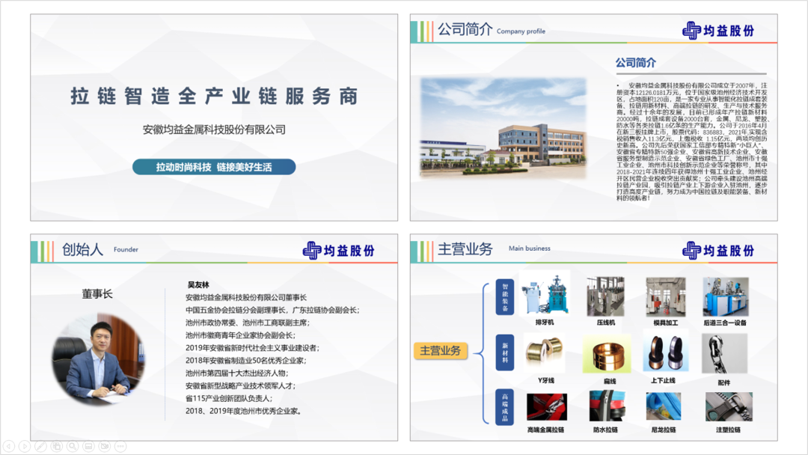The height and width of the screenshot is (455, 808).
Task: Advance with the next slide arrow
Action: coord(25,446)
